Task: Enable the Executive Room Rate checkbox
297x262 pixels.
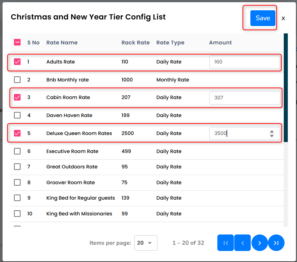Action: point(17,151)
